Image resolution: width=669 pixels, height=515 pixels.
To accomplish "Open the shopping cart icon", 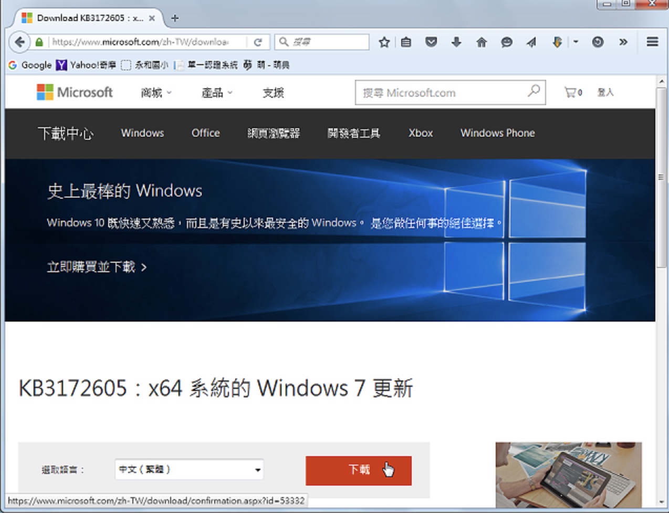I will (573, 92).
